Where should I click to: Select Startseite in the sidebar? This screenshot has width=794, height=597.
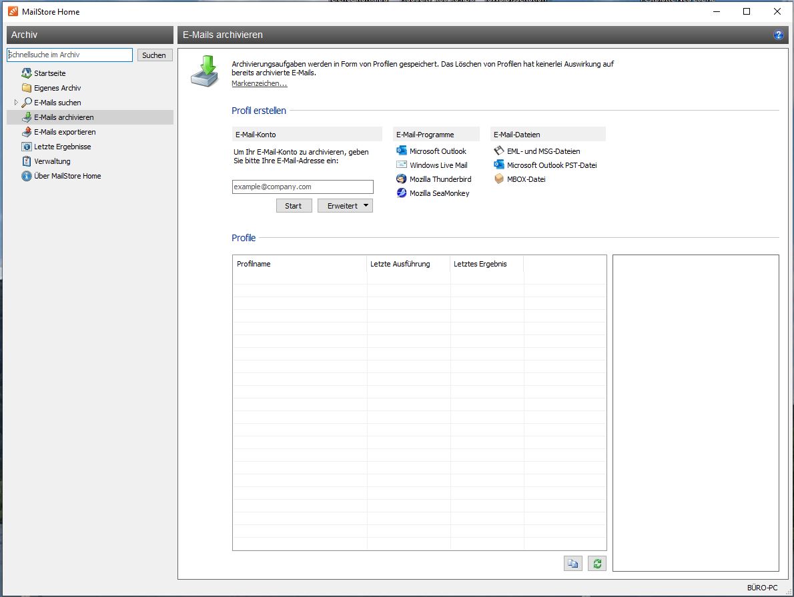(x=49, y=73)
